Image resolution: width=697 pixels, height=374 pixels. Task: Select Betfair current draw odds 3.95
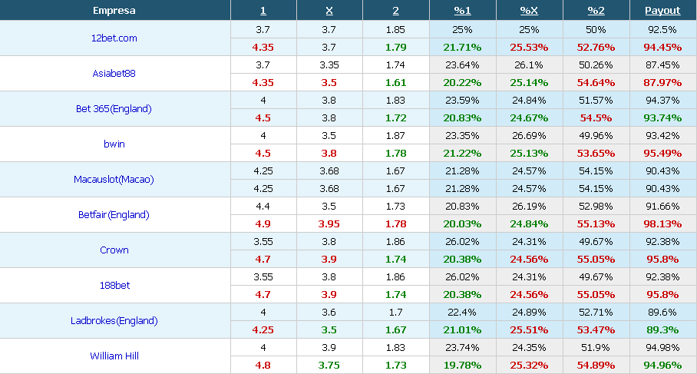[329, 224]
